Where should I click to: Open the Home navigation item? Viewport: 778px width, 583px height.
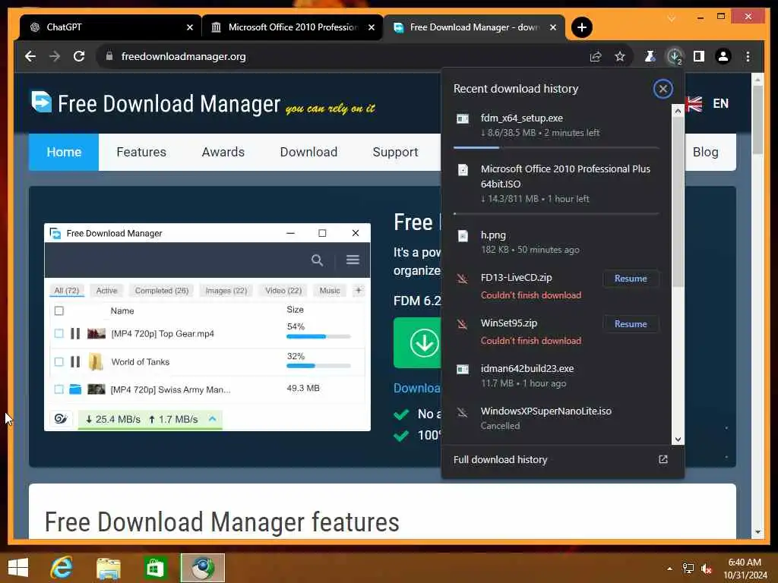coord(64,152)
